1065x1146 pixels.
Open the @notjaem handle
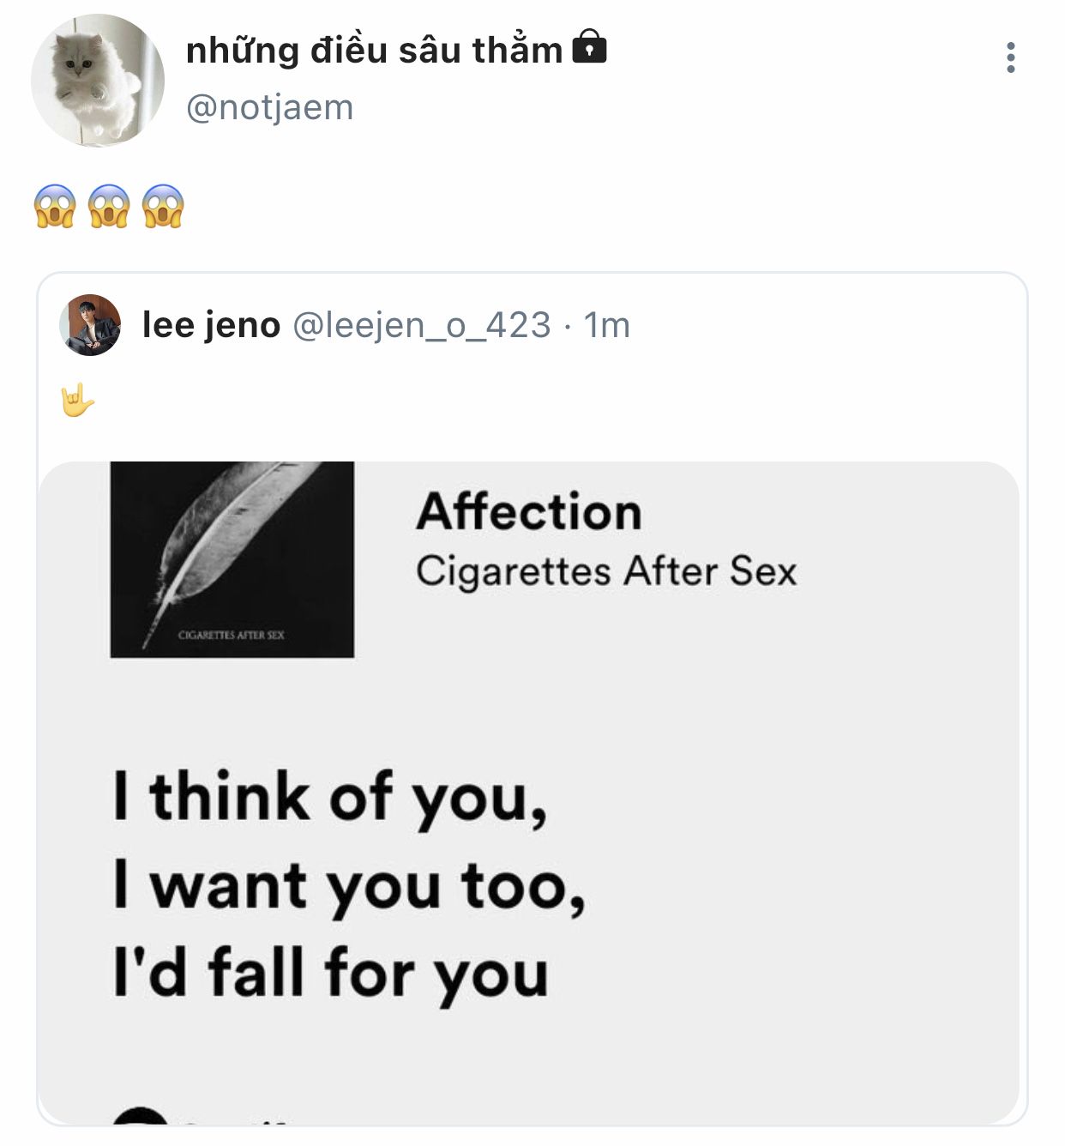point(269,108)
